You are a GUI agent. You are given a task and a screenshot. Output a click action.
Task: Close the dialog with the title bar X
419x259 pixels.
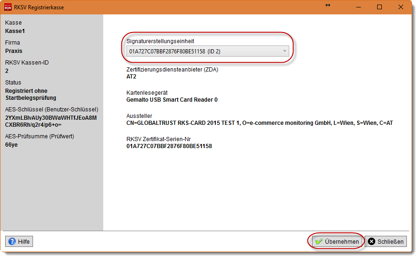point(400,7)
